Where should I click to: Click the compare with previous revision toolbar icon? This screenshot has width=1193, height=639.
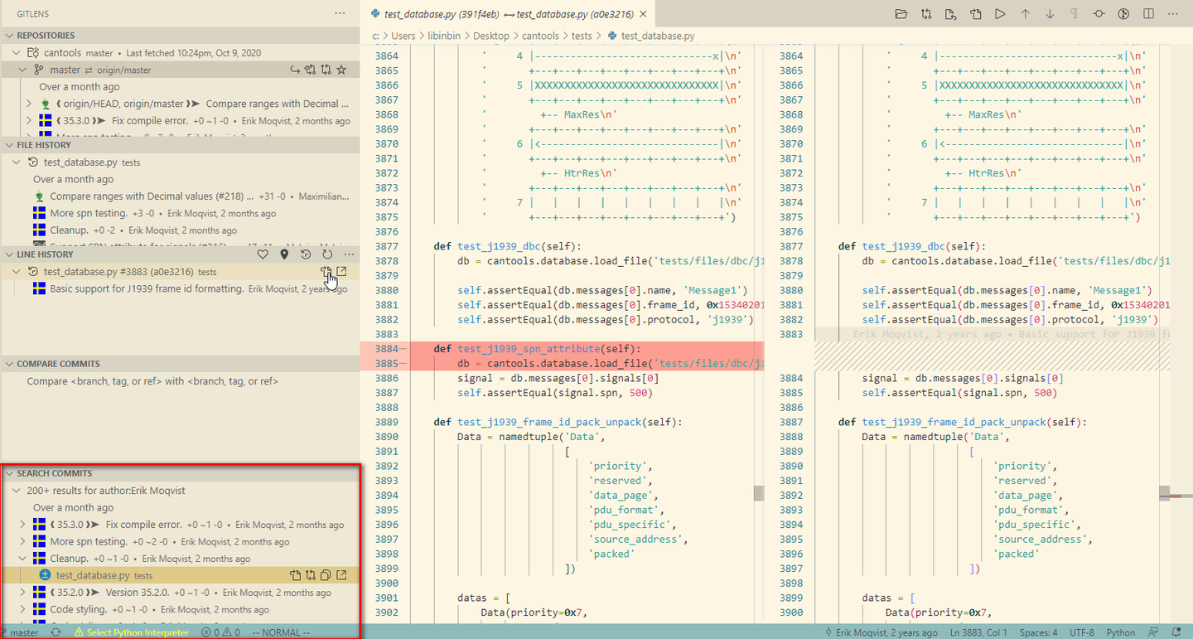click(x=926, y=14)
